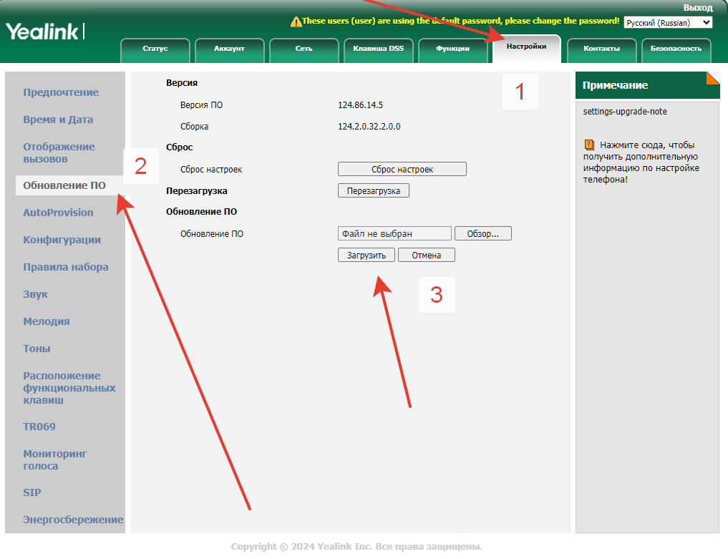Screen dimensions: 728x559
Task: Open the SIP settings
Action: point(32,492)
